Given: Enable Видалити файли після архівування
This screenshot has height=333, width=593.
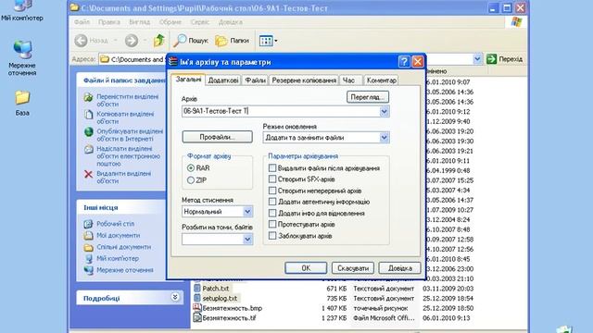Looking at the screenshot, I should (272, 167).
